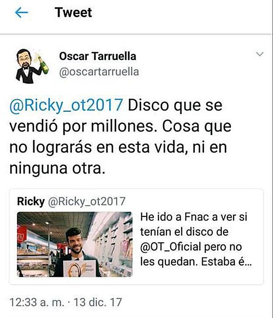Tap the truncated "Estaba é…" text
The image size is (273, 318).
[x=227, y=262]
